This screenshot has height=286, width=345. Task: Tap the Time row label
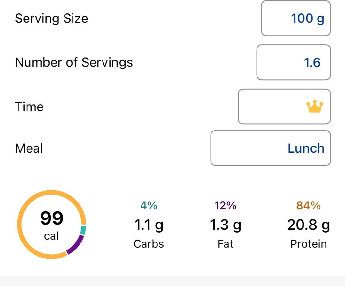tap(29, 107)
